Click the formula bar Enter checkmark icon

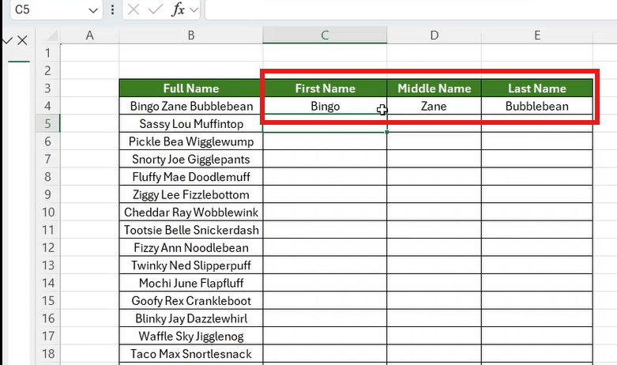156,9
